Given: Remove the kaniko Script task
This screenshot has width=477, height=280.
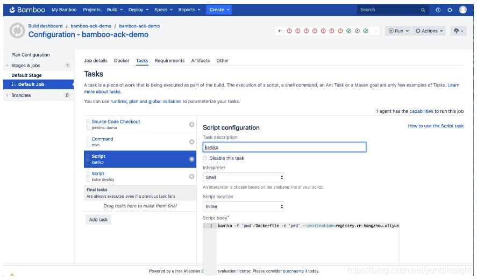Looking at the screenshot, I should tap(191, 159).
